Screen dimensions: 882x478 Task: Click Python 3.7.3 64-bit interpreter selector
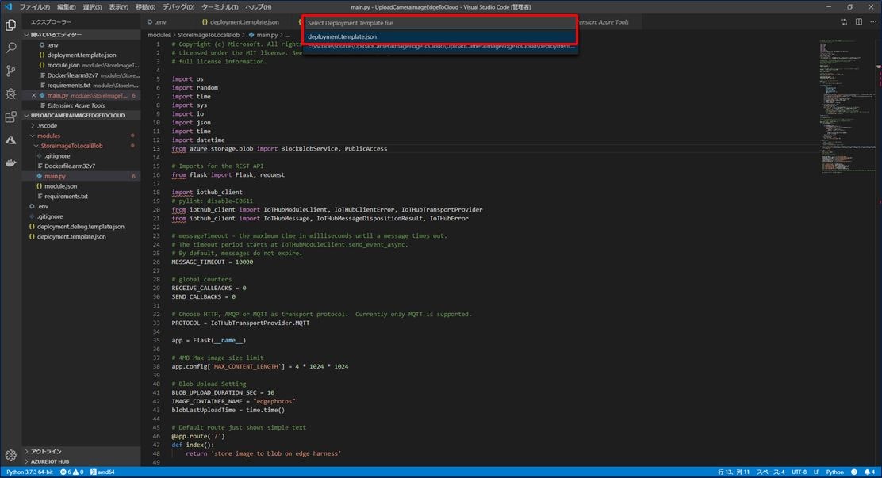pyautogui.click(x=29, y=472)
